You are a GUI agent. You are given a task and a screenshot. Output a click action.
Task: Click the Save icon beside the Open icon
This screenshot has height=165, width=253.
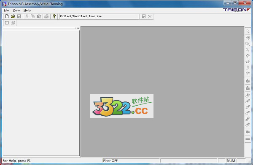pos(19,16)
